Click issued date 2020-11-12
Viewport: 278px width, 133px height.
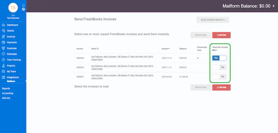(x=166, y=68)
